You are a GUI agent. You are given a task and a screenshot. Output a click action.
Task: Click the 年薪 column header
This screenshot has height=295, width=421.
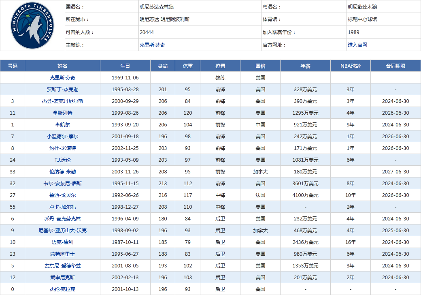point(306,66)
